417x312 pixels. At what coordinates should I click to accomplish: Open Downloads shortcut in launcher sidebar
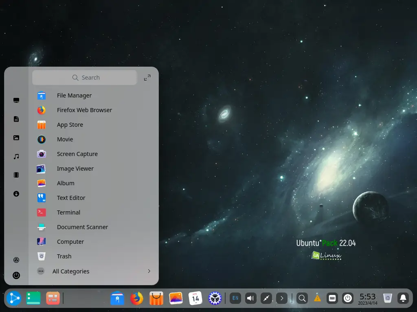point(16,194)
